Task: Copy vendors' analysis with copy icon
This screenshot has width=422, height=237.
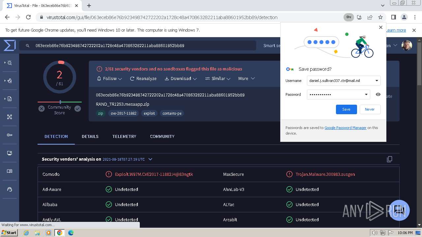Action: (389, 159)
